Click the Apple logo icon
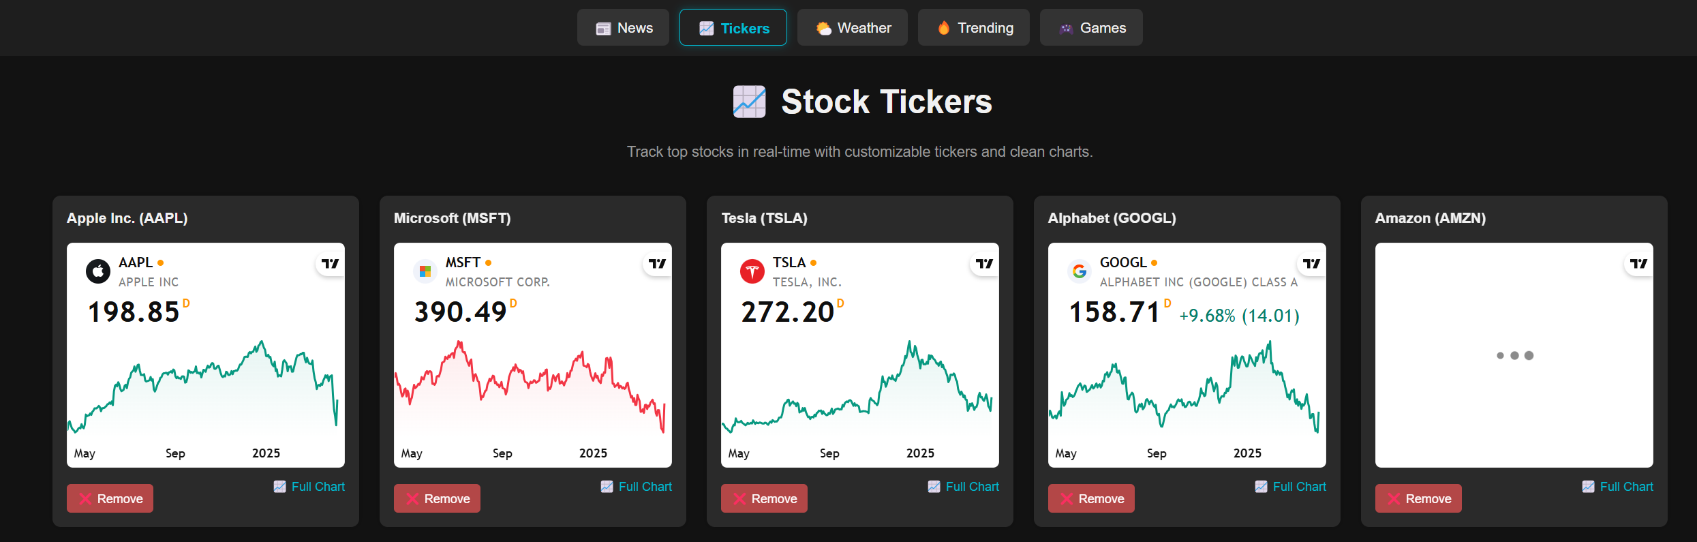The image size is (1697, 542). pos(98,271)
